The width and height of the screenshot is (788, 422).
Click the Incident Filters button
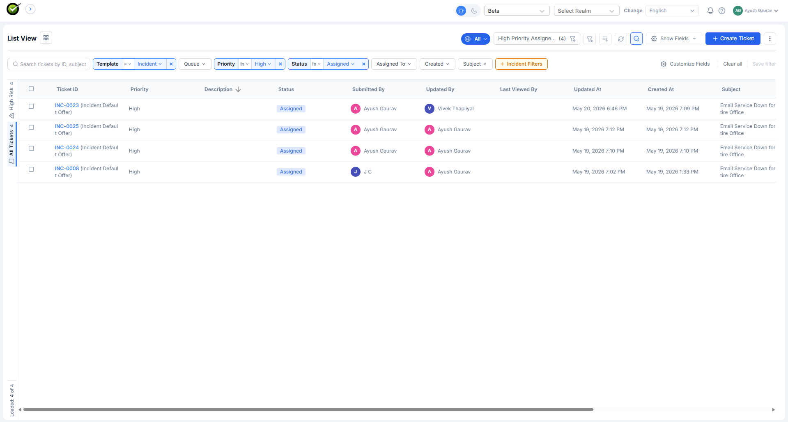click(x=521, y=64)
